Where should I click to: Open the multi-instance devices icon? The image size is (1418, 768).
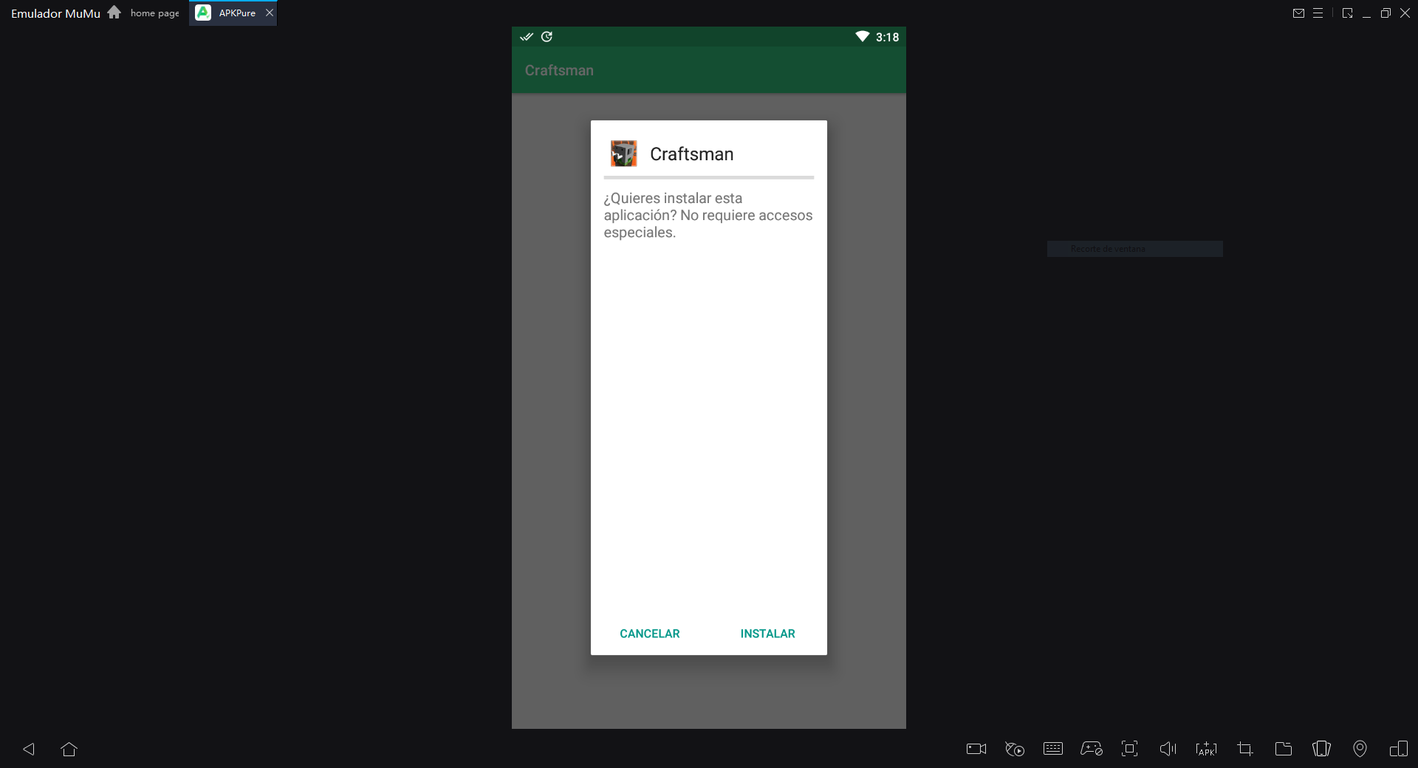pyautogui.click(x=1399, y=749)
